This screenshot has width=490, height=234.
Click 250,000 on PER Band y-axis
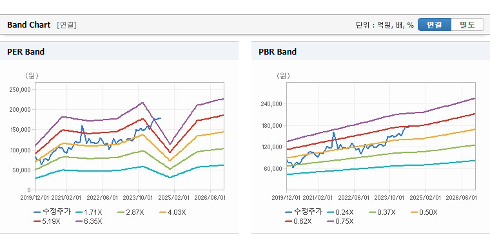click(x=21, y=90)
